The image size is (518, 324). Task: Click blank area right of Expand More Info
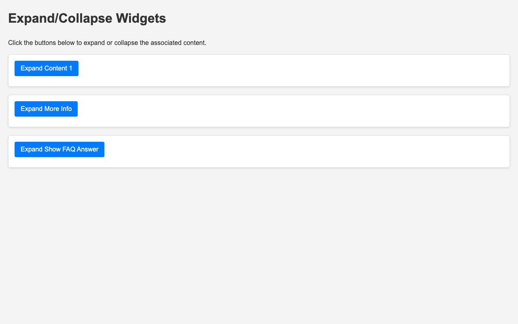(x=283, y=111)
